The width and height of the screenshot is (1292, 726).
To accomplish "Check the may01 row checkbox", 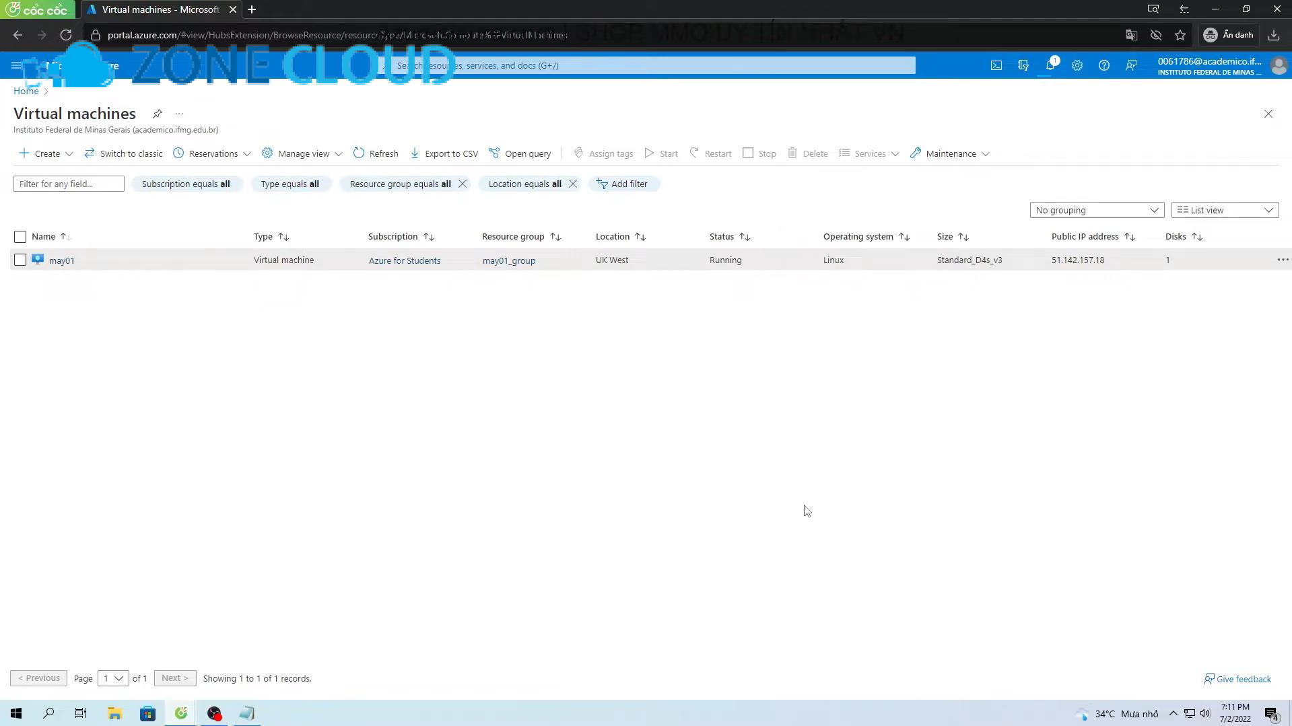I will [20, 260].
